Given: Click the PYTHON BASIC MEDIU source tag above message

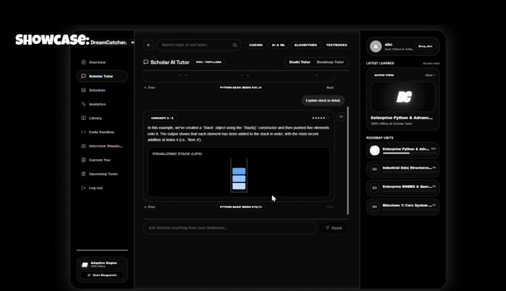Looking at the screenshot, I should click(x=240, y=88).
